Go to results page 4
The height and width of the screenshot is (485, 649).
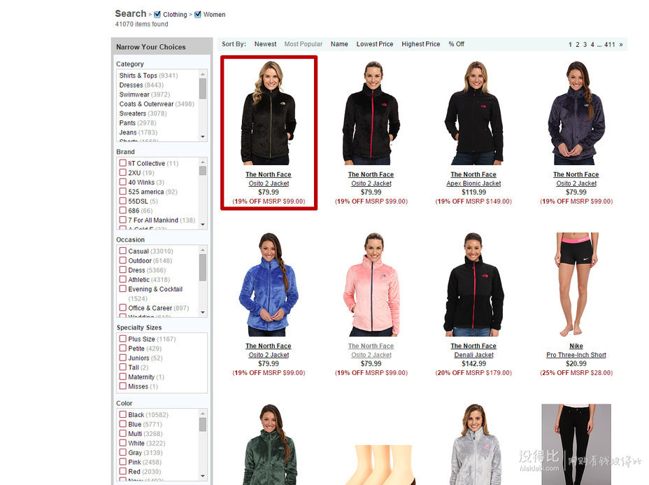point(592,45)
